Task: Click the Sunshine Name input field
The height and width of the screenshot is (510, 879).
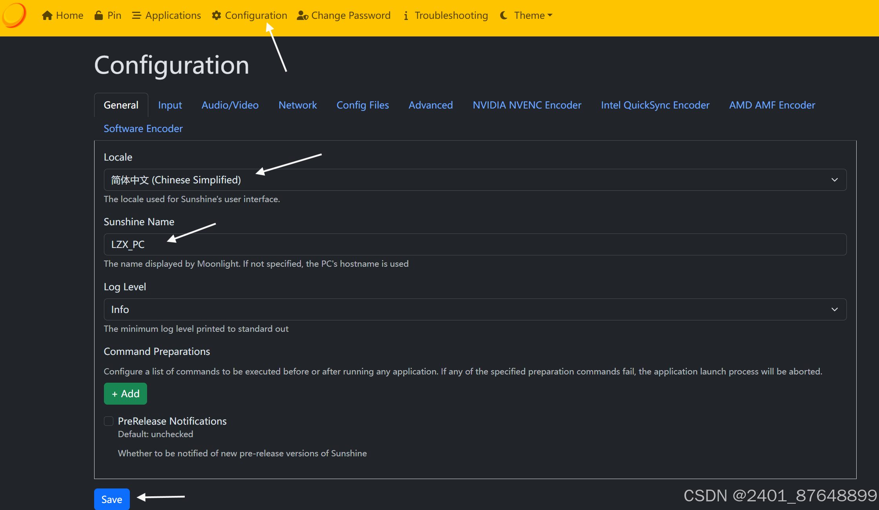Action: coord(475,244)
